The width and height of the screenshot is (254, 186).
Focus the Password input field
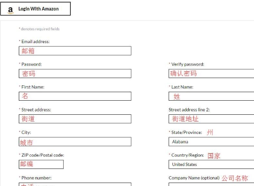75,73
